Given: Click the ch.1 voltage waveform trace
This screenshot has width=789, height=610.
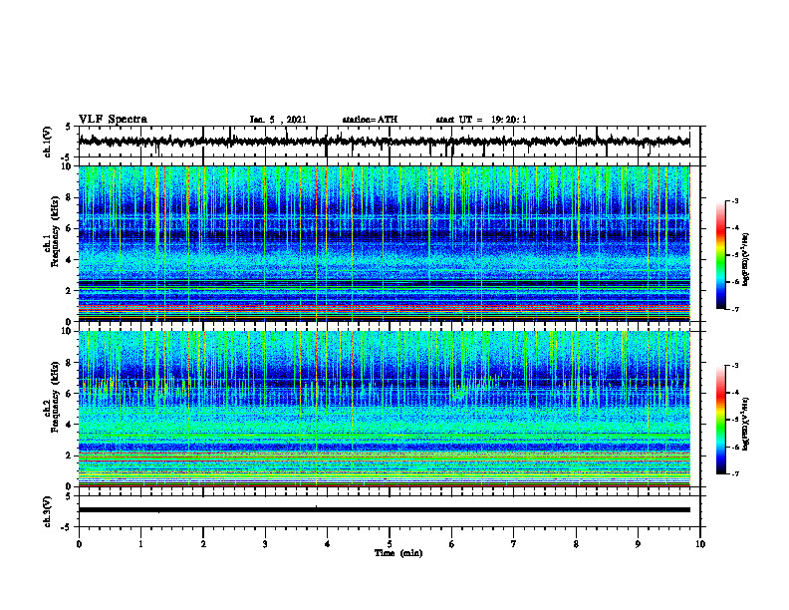Looking at the screenshot, I should [384, 142].
